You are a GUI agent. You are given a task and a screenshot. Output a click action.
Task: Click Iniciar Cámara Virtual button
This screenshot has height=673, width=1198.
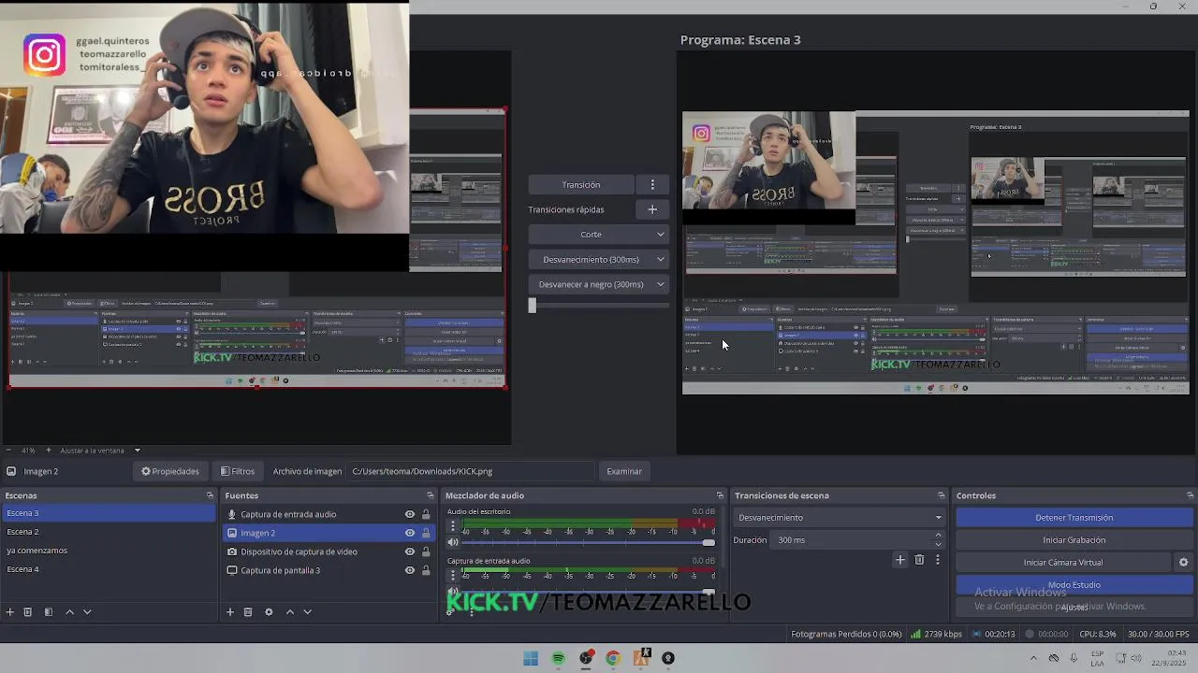click(1063, 563)
